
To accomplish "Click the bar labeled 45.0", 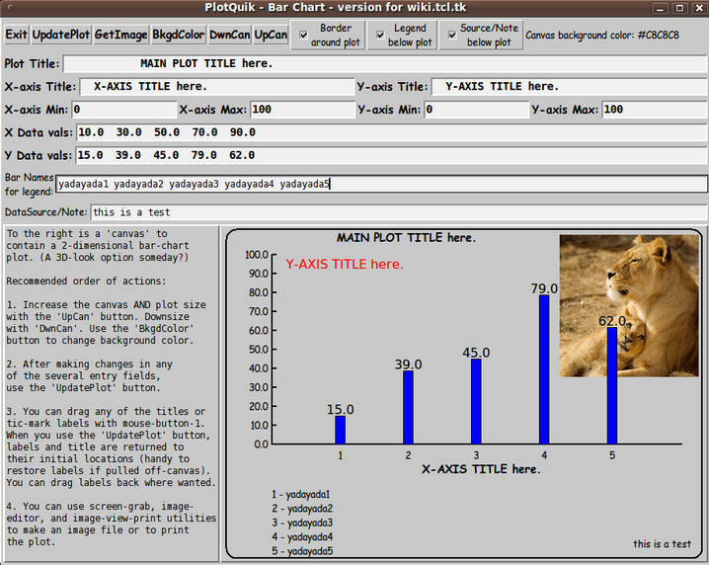I will pyautogui.click(x=476, y=401).
